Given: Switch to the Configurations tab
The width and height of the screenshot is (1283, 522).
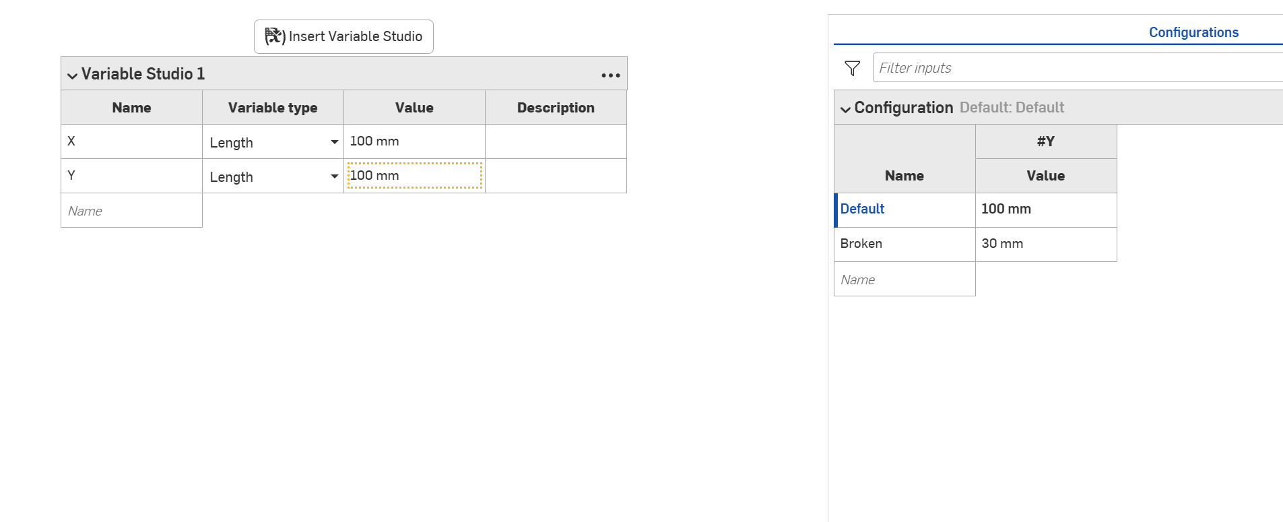Looking at the screenshot, I should (x=1193, y=32).
